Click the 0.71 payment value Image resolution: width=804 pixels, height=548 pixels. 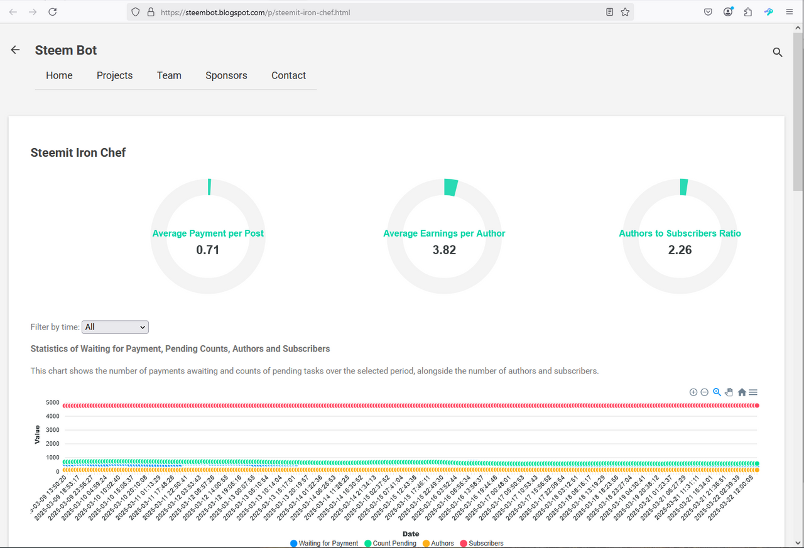(x=208, y=250)
